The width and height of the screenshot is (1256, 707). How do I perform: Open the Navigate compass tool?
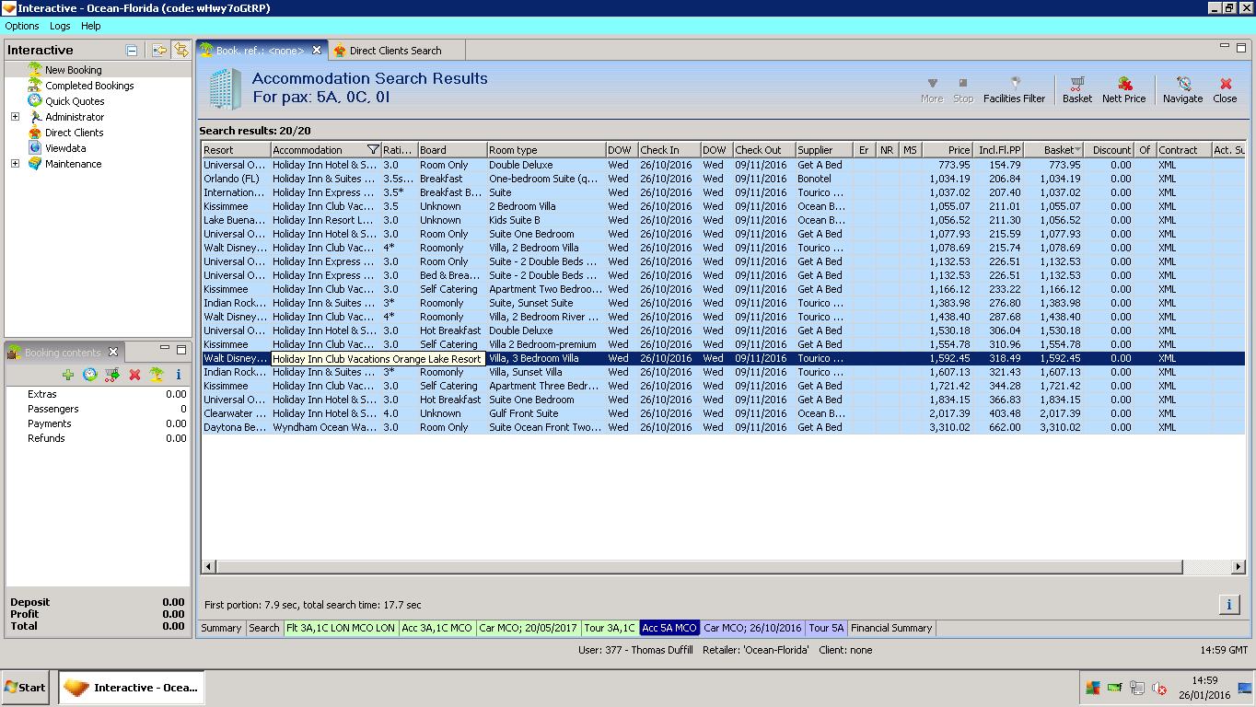tap(1183, 89)
